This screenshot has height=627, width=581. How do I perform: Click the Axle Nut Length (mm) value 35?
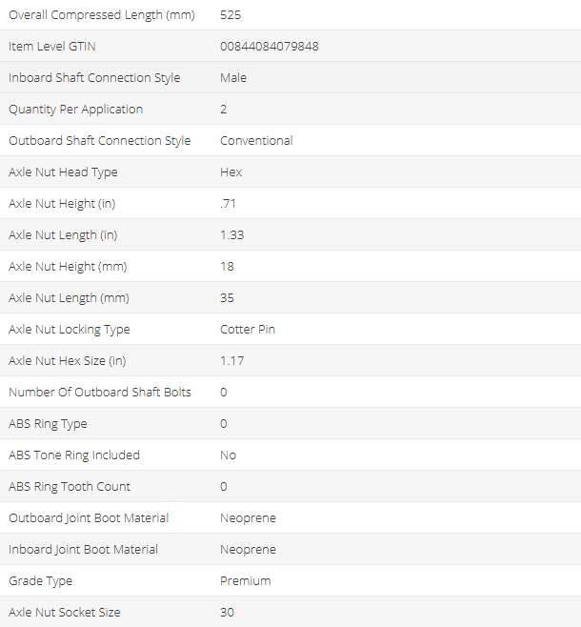point(227,298)
